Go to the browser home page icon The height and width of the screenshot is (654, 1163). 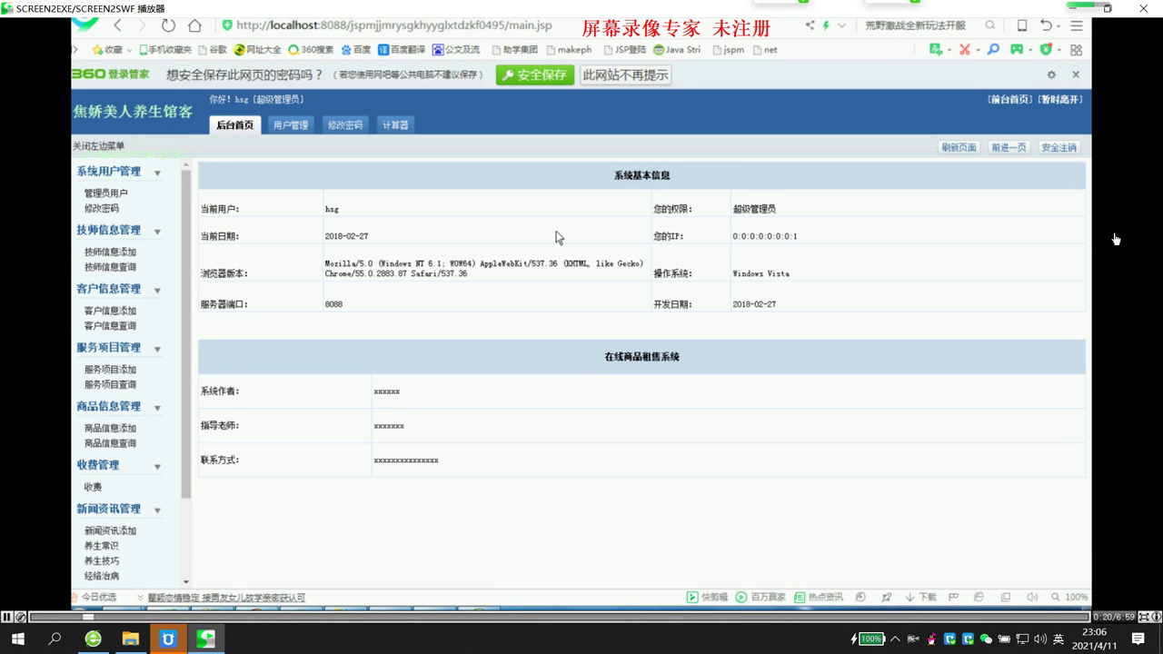click(x=194, y=25)
